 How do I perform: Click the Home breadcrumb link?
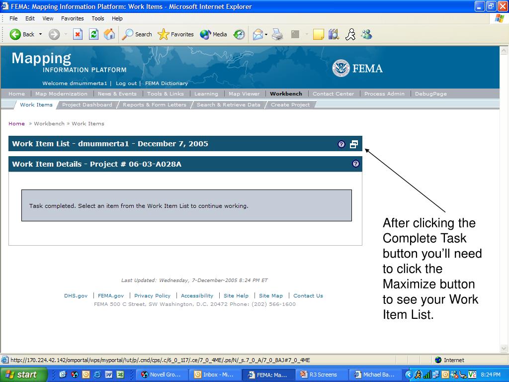[16, 123]
